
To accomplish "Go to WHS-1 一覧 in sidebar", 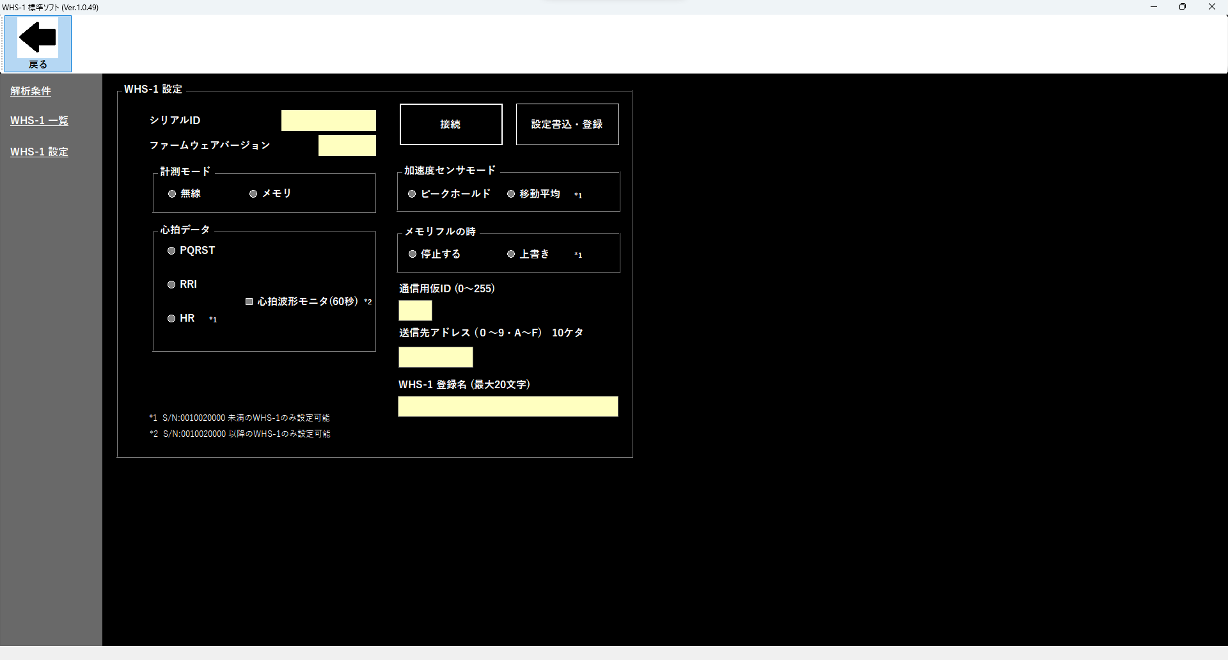I will tap(39, 121).
